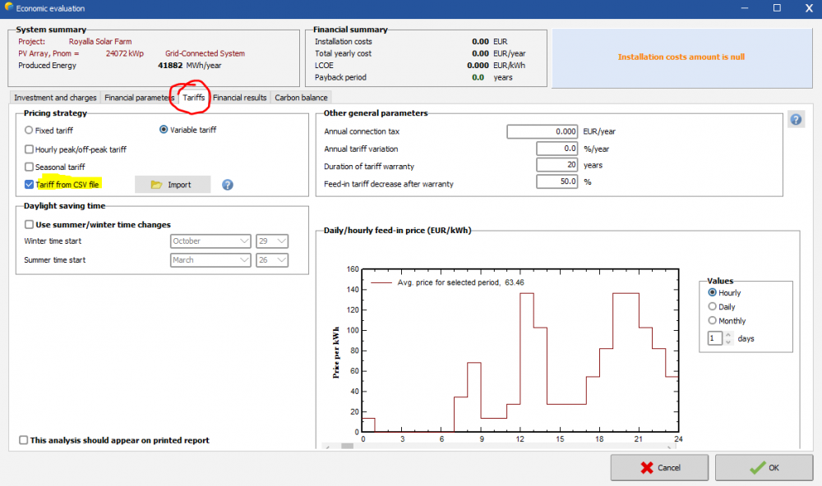Enable Use summer/winter time changes
Screen dimensions: 822x486
pos(30,224)
